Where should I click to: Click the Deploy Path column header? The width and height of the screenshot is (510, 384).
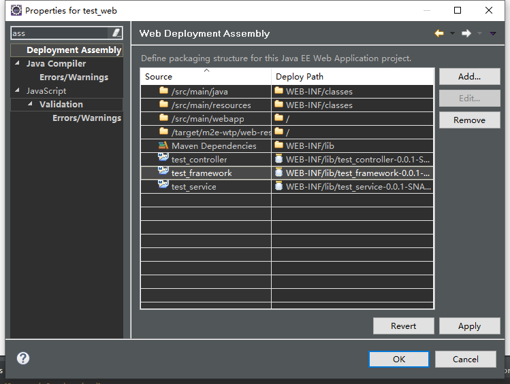352,77
